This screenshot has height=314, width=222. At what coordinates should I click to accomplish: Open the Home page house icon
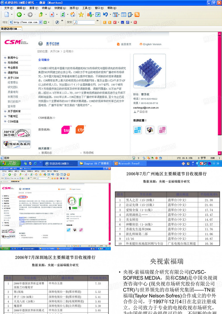tap(73, 15)
